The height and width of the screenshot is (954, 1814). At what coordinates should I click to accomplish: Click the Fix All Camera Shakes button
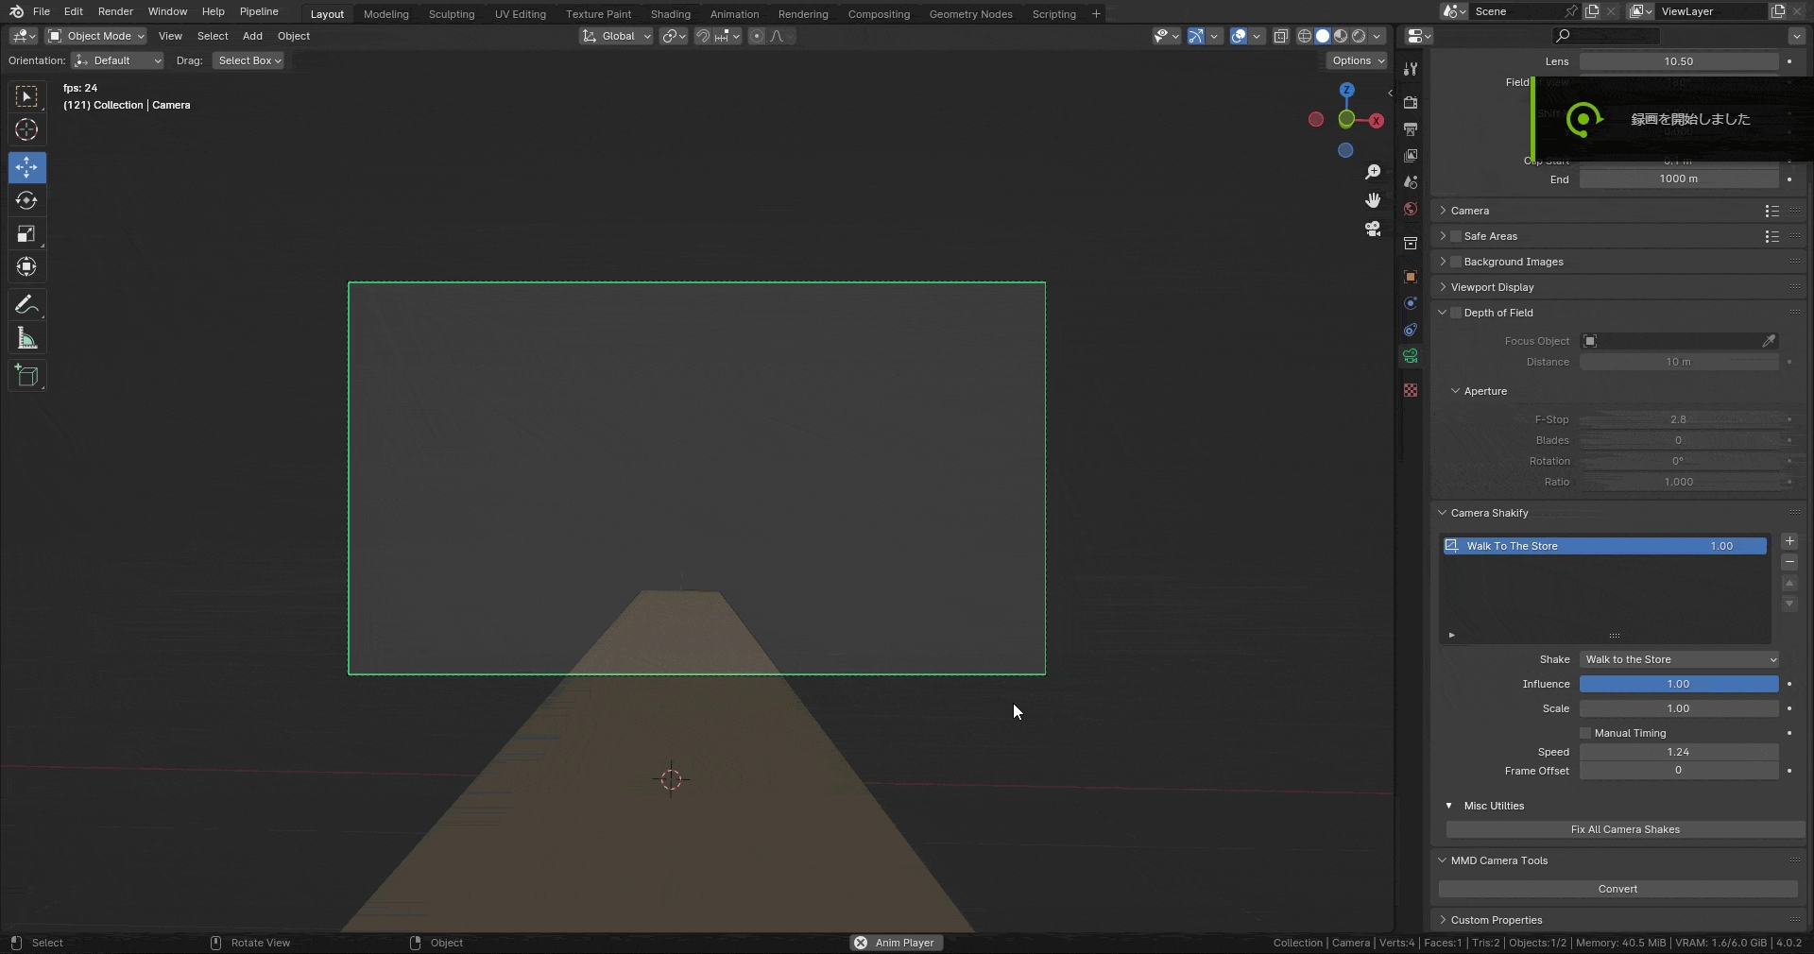1624,829
